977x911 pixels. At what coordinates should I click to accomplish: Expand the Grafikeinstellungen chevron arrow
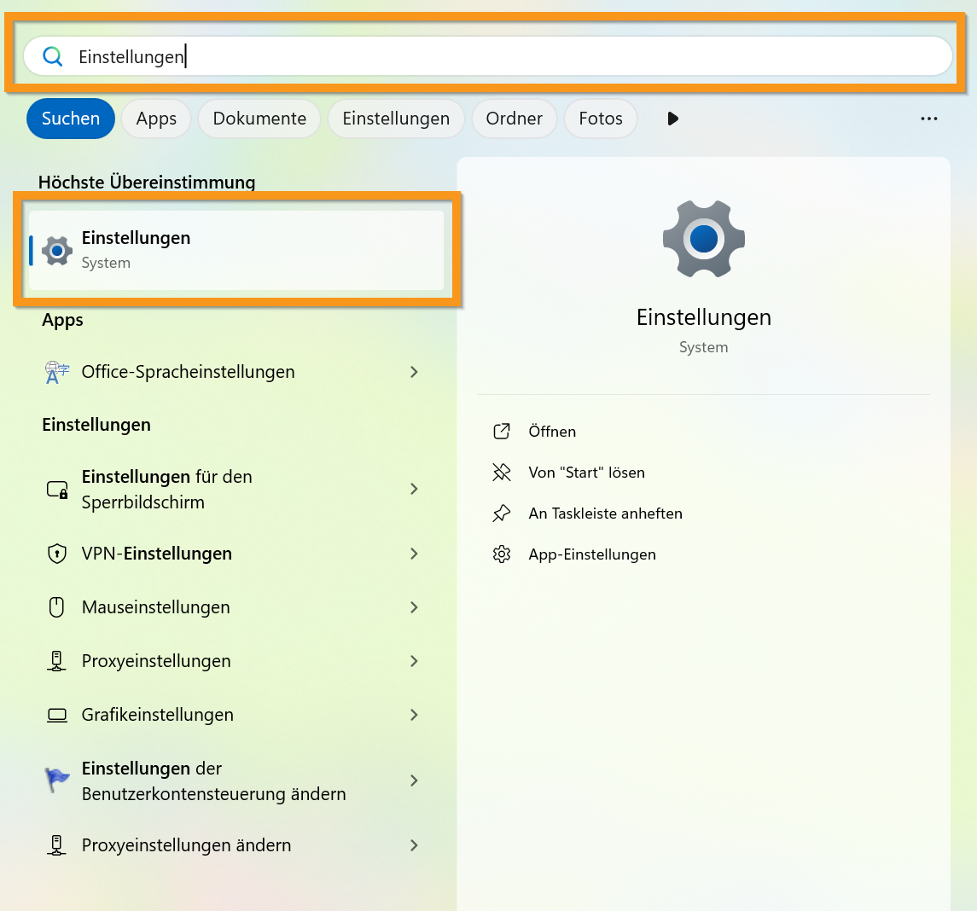pos(414,715)
